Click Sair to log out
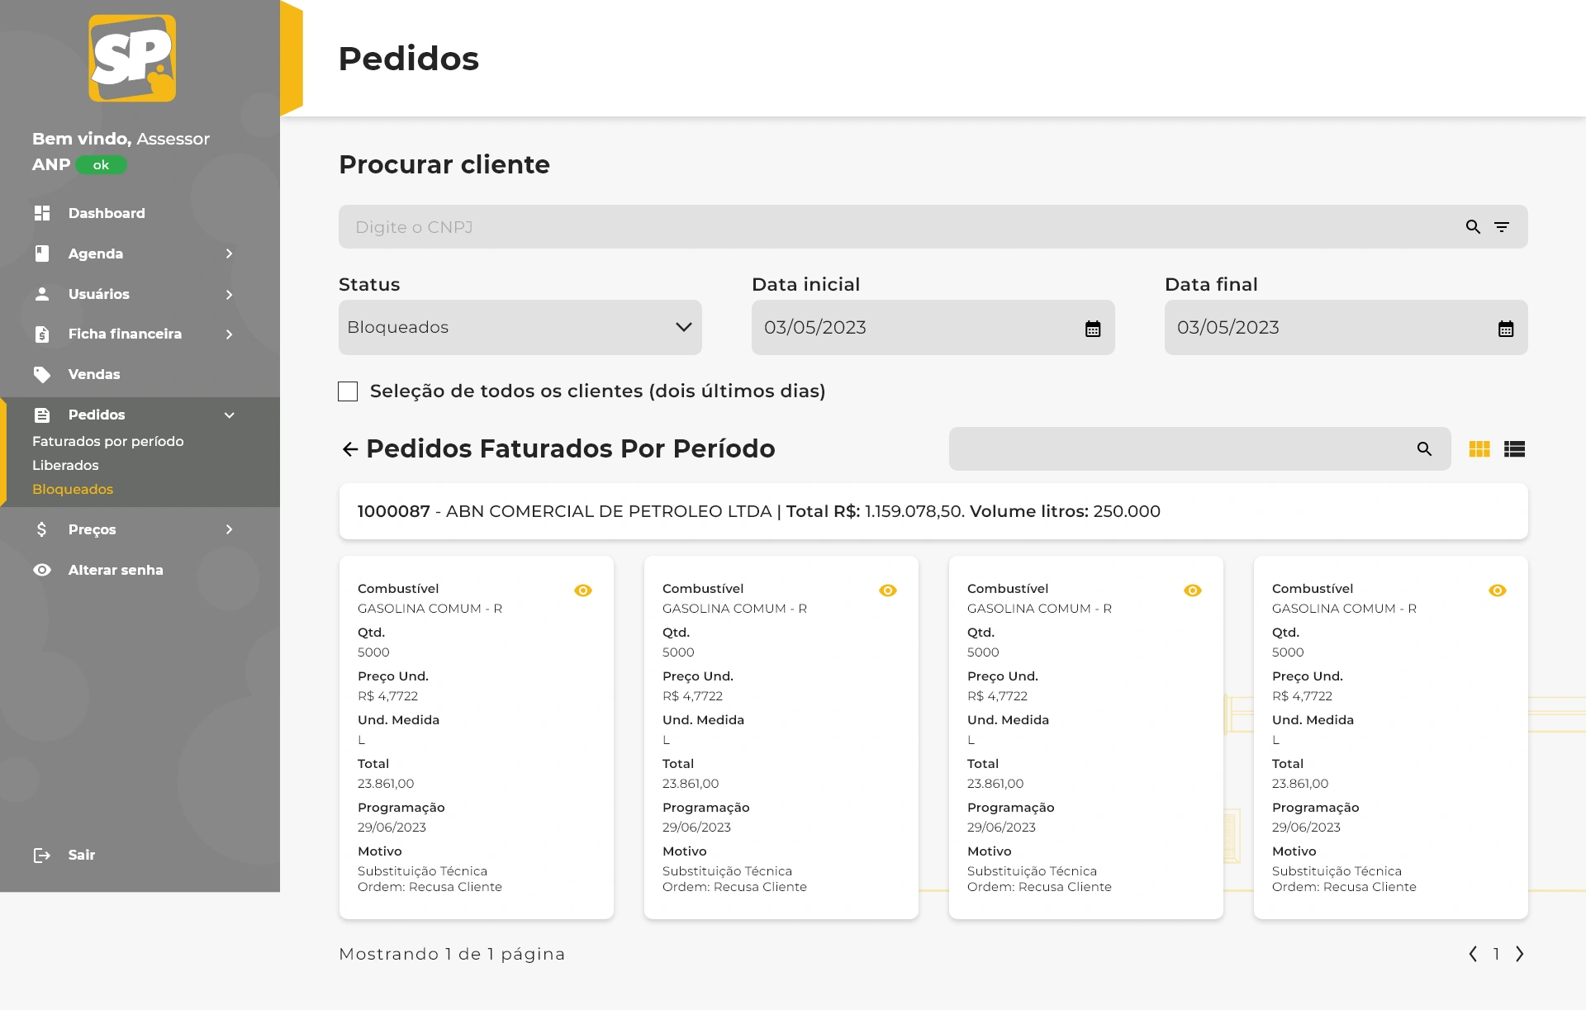The image size is (1586, 1010). [80, 855]
